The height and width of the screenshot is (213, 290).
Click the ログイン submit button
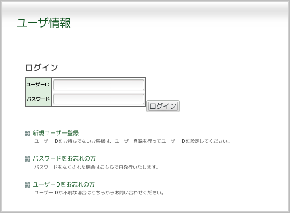[163, 106]
